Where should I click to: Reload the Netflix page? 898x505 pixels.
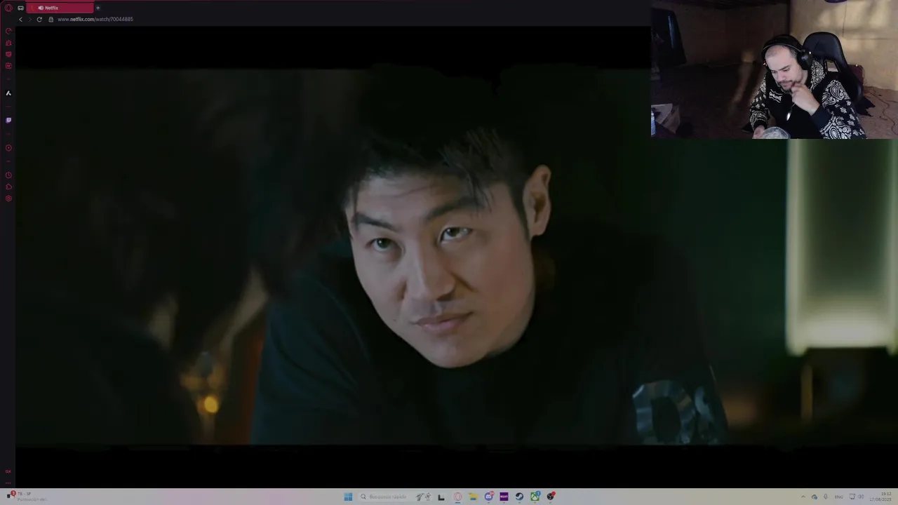[x=39, y=19]
